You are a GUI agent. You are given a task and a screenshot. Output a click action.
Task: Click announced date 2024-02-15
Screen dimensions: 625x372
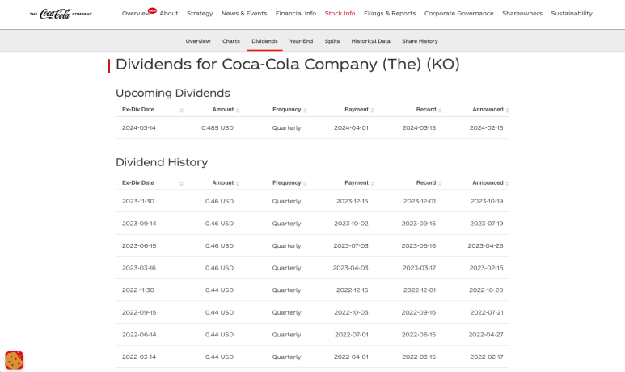486,127
